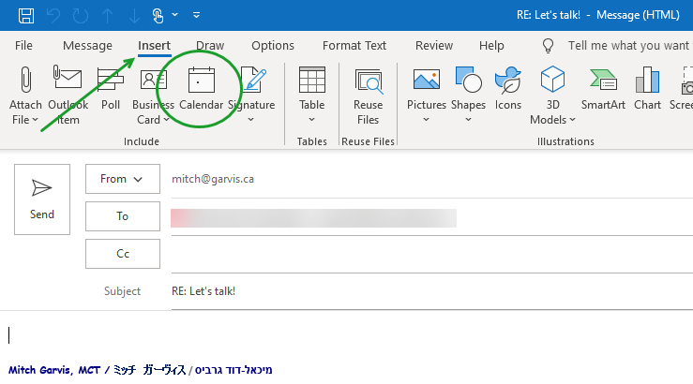Send the email message
The width and height of the screenshot is (693, 384).
coord(42,199)
